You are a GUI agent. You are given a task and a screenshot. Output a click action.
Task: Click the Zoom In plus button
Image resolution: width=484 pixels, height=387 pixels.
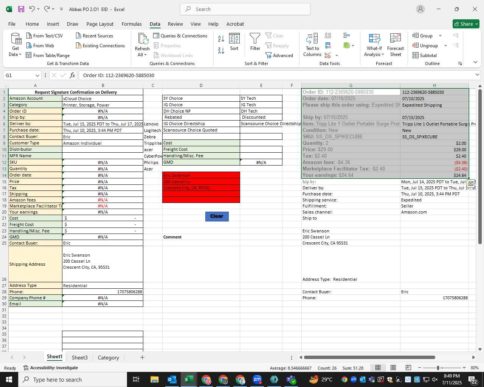point(464,368)
